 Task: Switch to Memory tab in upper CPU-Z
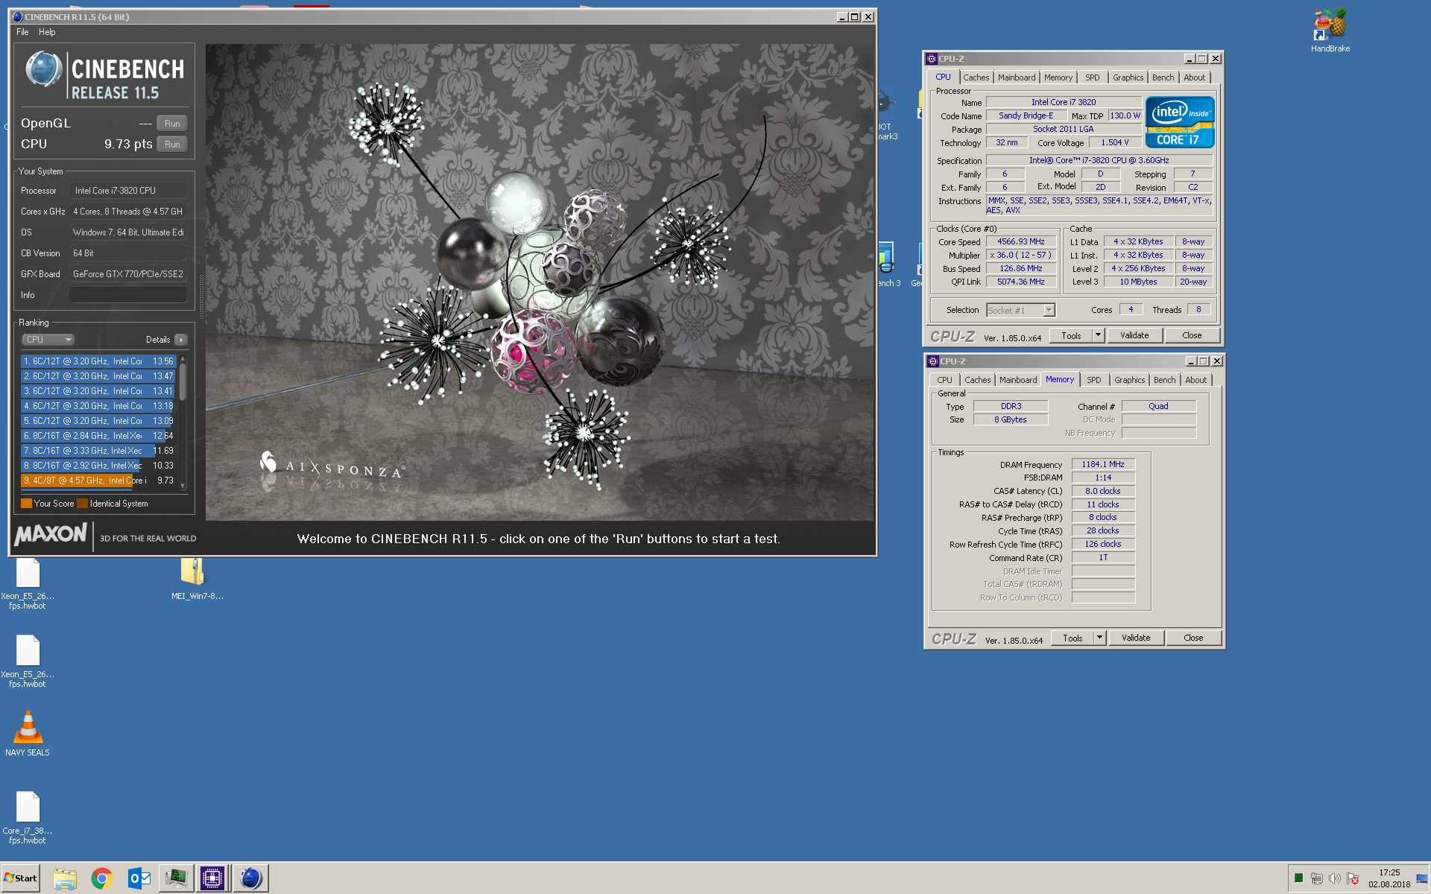pyautogui.click(x=1058, y=77)
